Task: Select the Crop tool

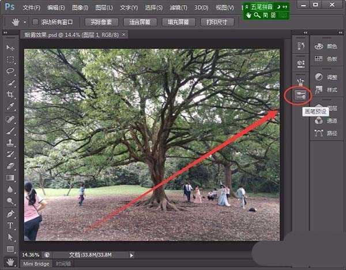Action: [x=10, y=95]
